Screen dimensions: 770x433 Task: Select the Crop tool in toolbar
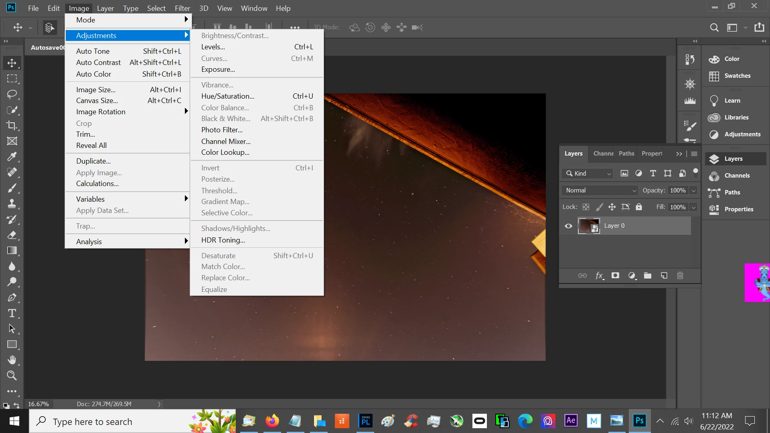pos(12,125)
